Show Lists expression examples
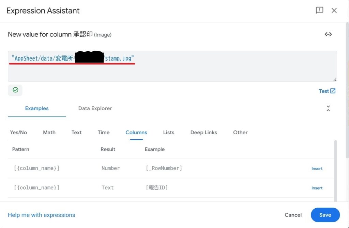 (169, 133)
